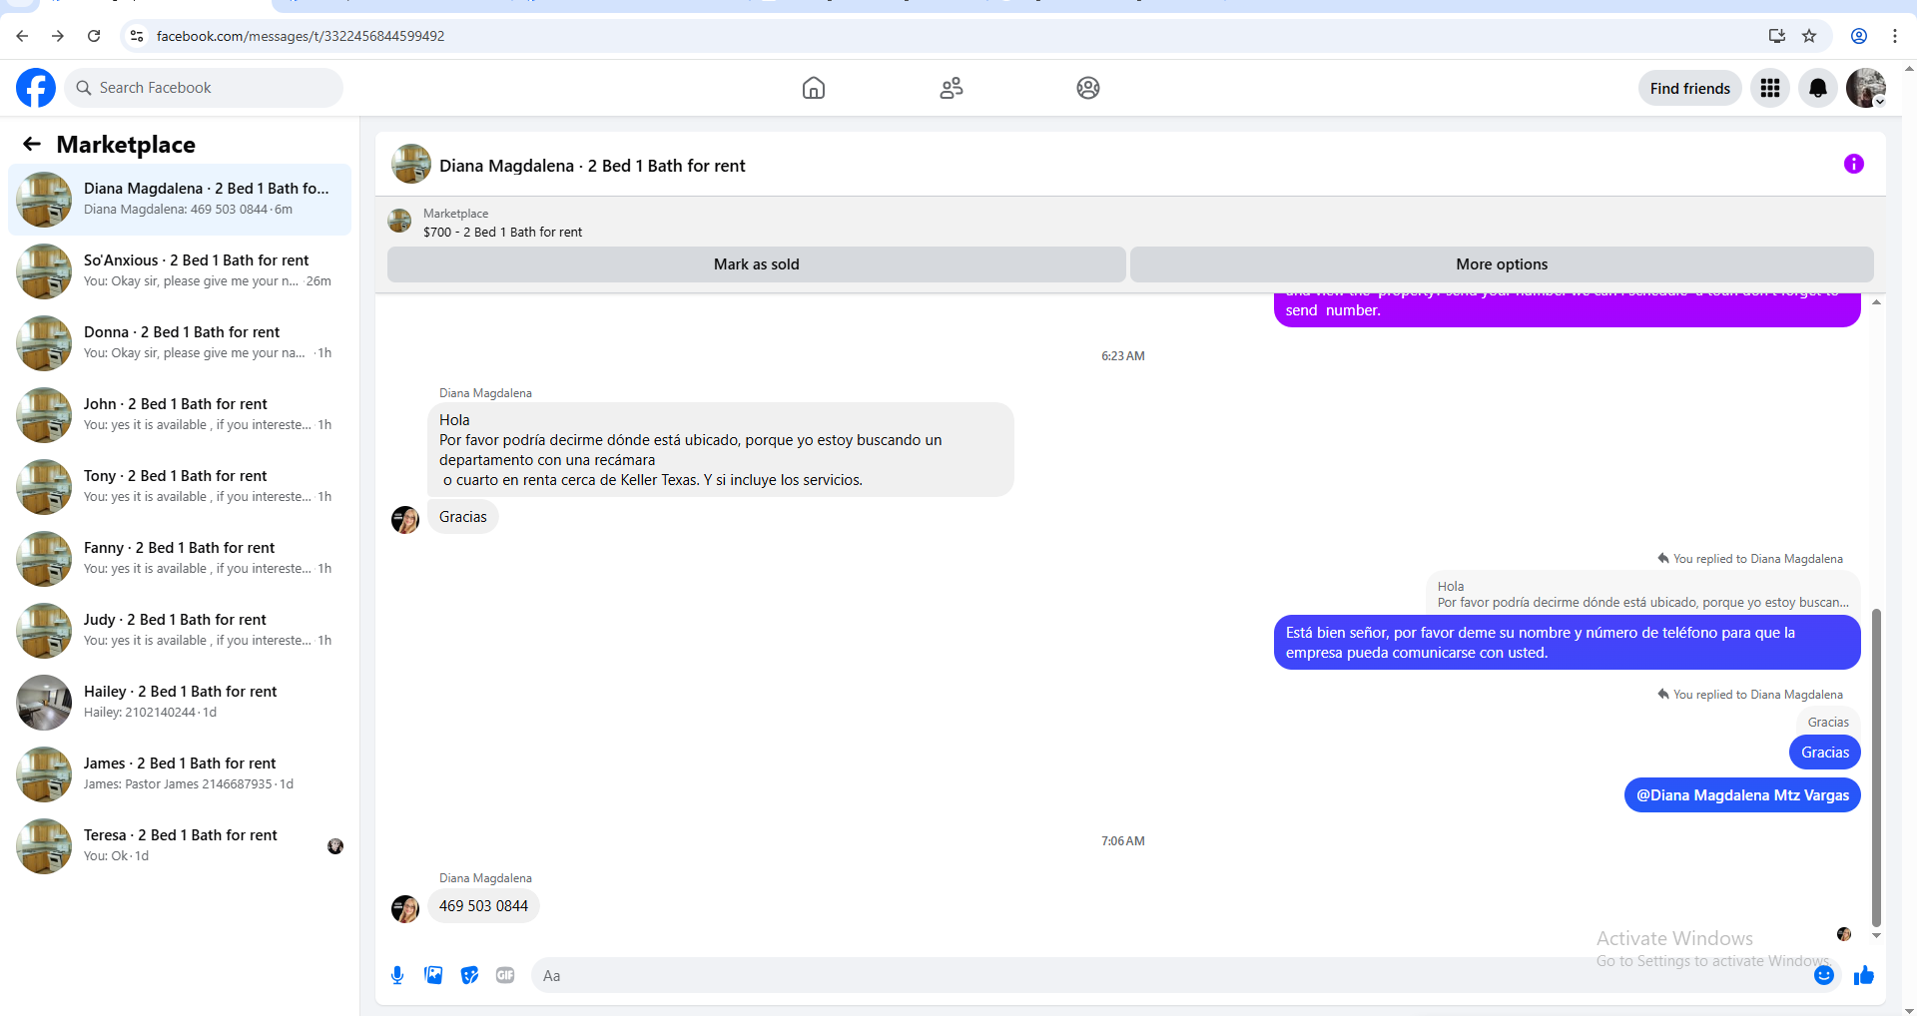The image size is (1917, 1016).
Task: Open Judy conversation
Action: click(180, 631)
